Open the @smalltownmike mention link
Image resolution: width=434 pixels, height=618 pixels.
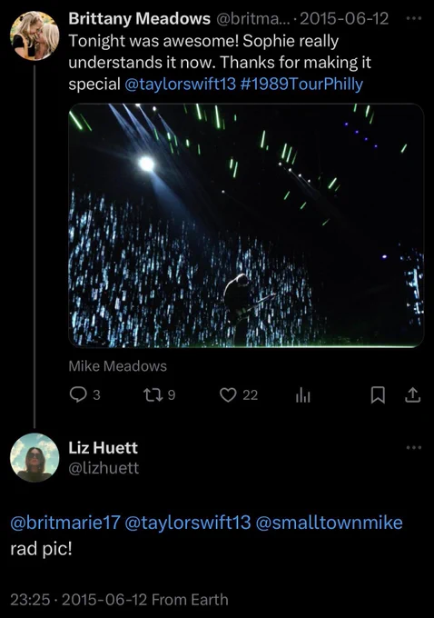point(329,523)
